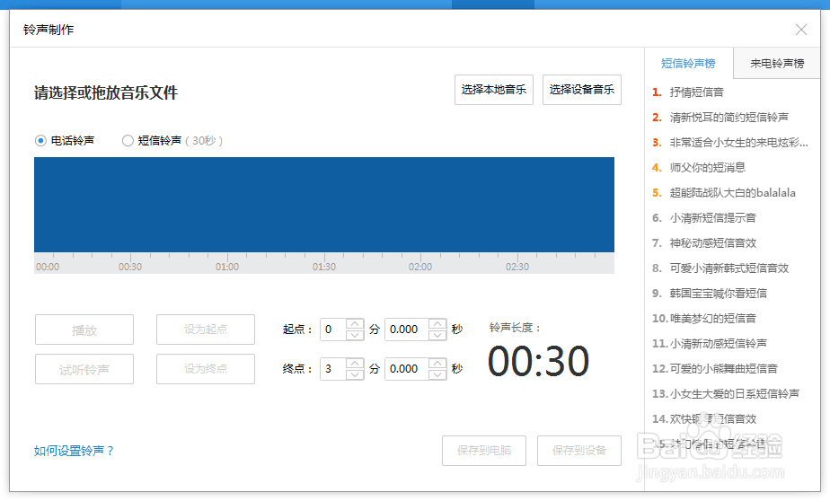830x501 pixels.
Task: Select ringtone 抒情短信音
Action: pyautogui.click(x=697, y=92)
